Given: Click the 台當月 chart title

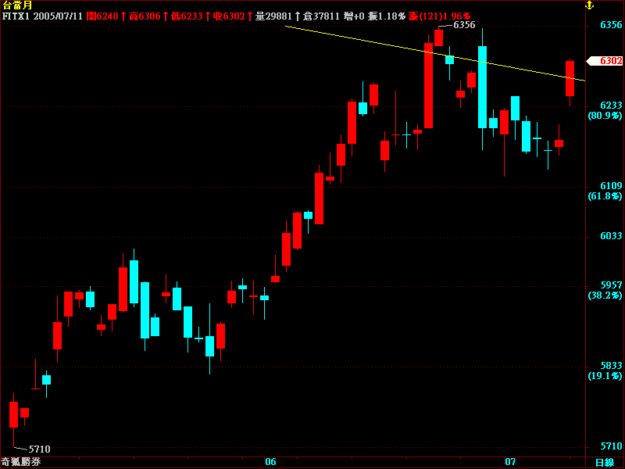Looking at the screenshot, I should 17,5.
